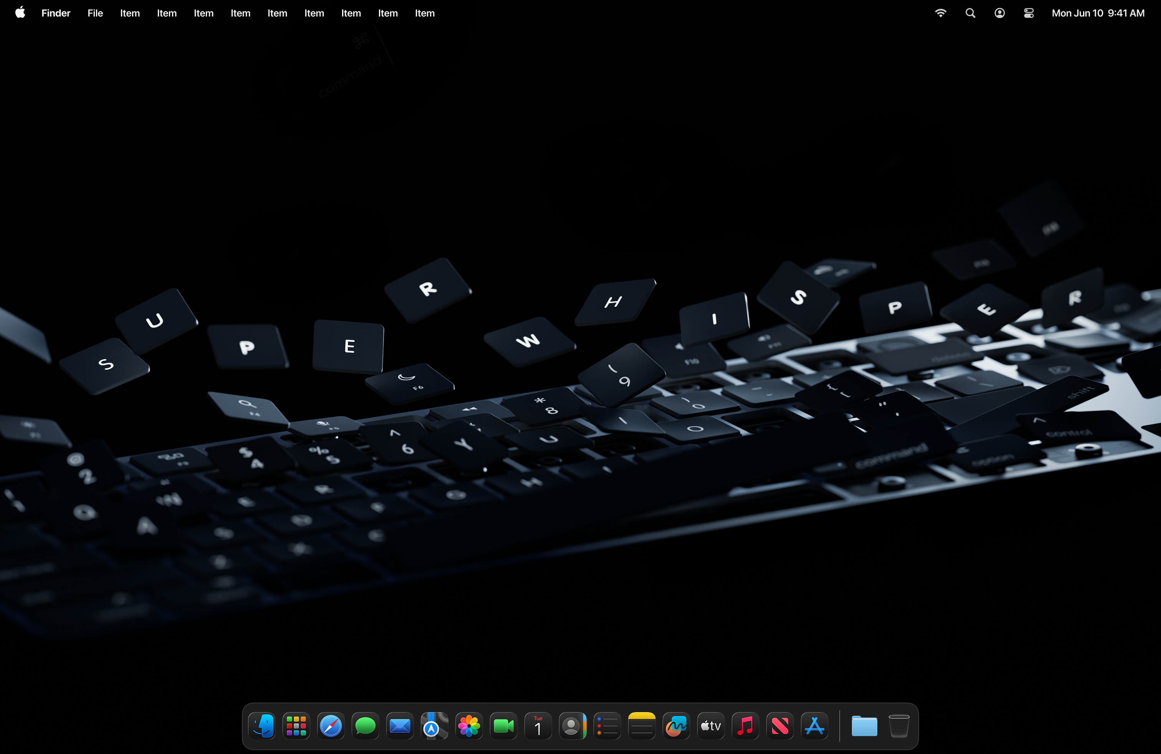This screenshot has width=1161, height=754.
Task: Open the App Store icon
Action: point(815,726)
